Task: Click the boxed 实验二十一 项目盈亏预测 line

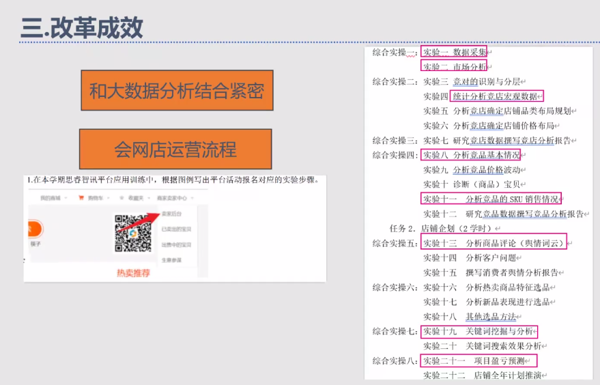Action: [478, 360]
